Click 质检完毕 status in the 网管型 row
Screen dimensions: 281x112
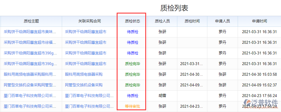click(x=133, y=85)
